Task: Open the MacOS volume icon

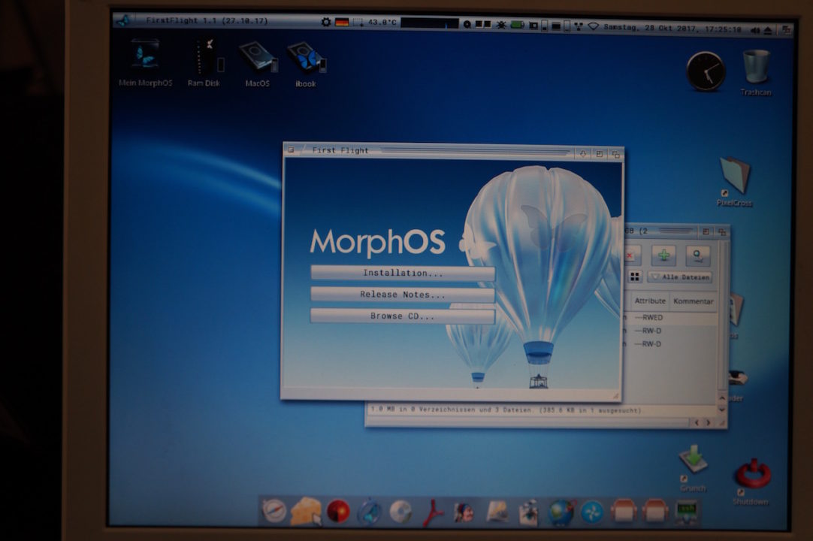Action: point(258,63)
